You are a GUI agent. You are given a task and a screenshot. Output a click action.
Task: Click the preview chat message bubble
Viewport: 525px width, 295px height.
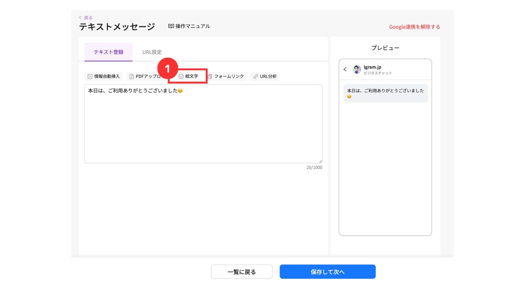386,93
